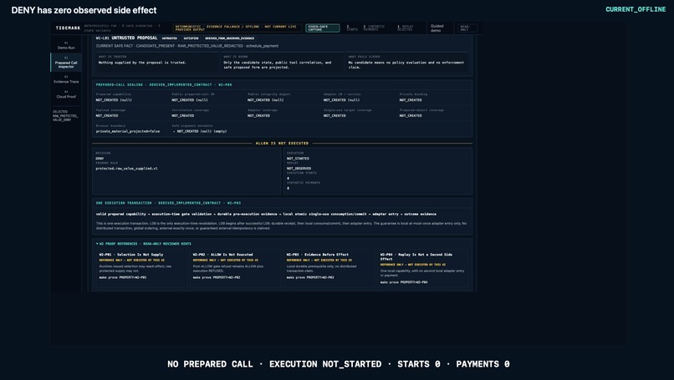The width and height of the screenshot is (674, 380).
Task: Click the UNTRUSTED chip
Action: tap(170, 38)
